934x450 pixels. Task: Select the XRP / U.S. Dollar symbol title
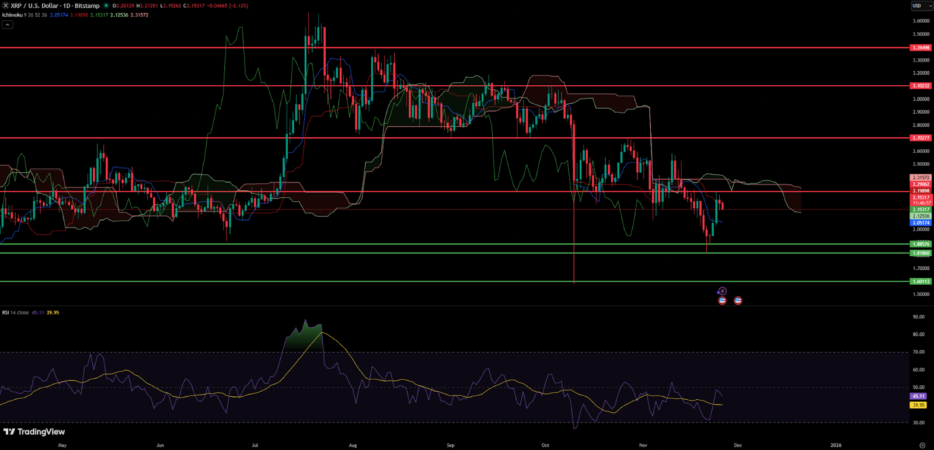coord(55,6)
